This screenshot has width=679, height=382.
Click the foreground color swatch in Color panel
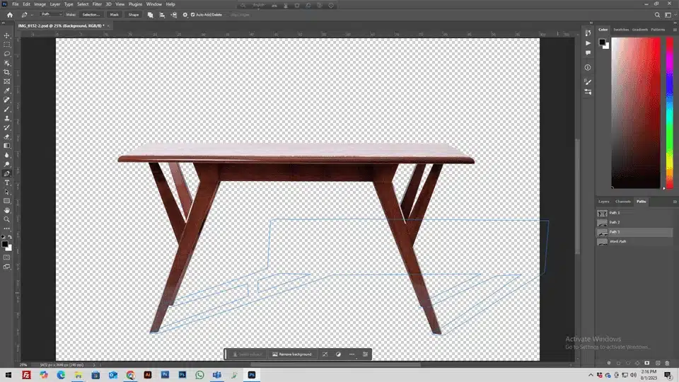(x=602, y=42)
